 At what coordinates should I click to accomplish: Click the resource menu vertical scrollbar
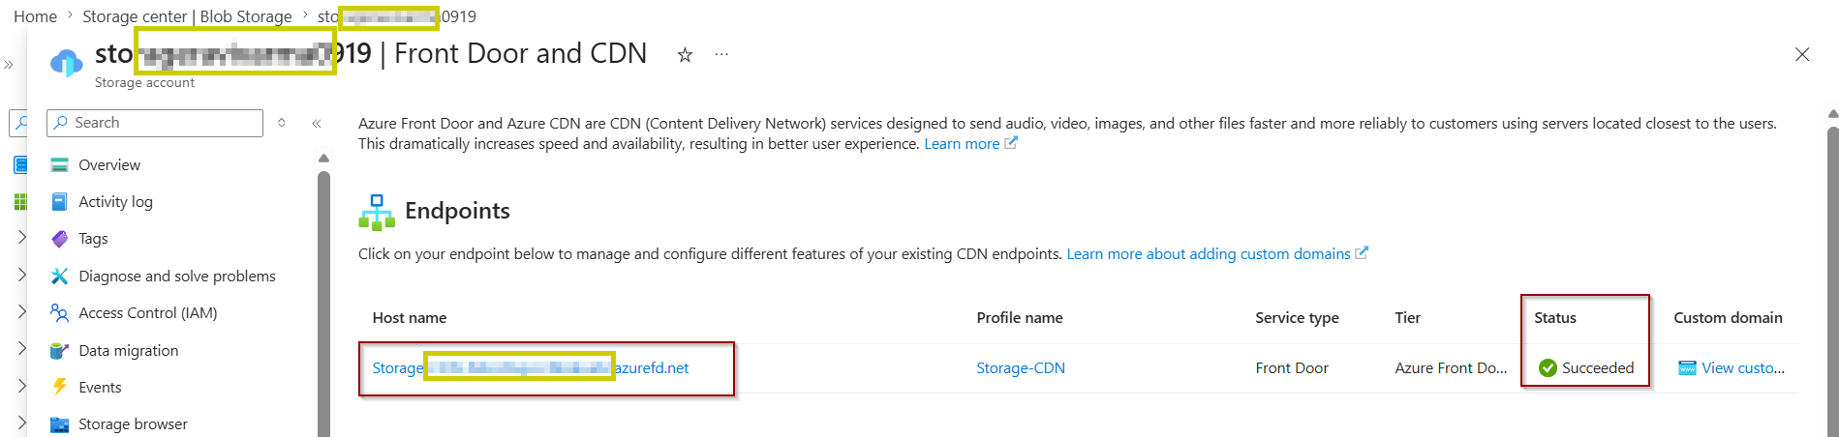coord(323,304)
